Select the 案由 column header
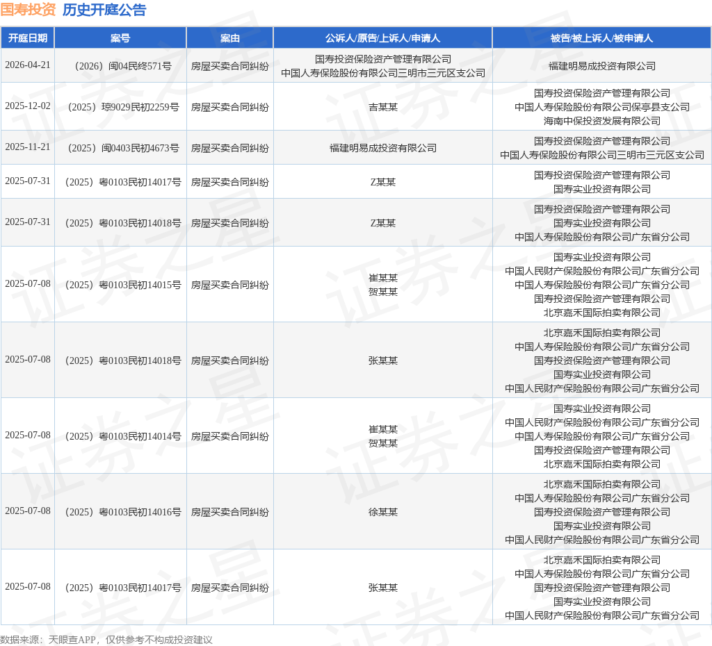 click(x=229, y=38)
